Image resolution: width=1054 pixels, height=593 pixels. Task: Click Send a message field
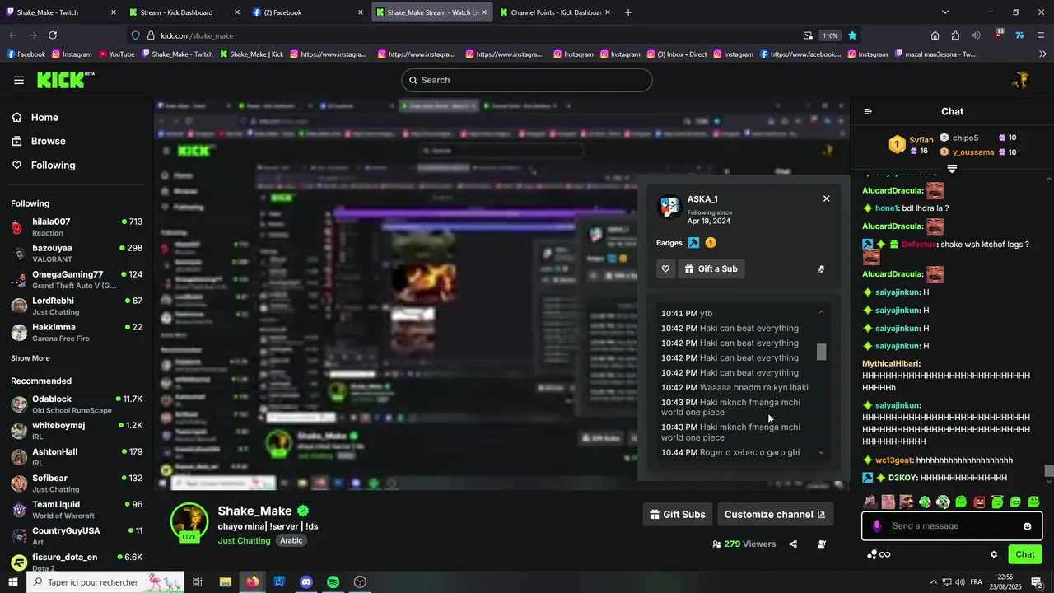coord(952,526)
